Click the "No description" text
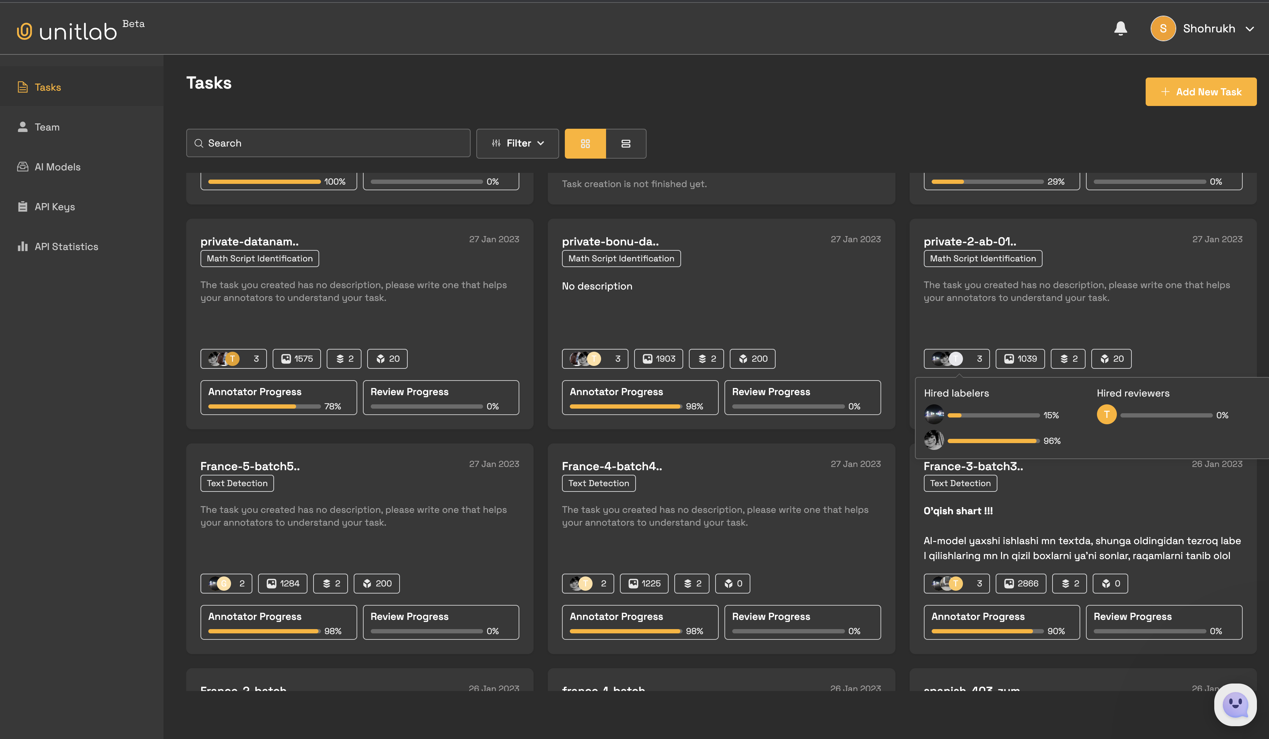 click(x=597, y=286)
